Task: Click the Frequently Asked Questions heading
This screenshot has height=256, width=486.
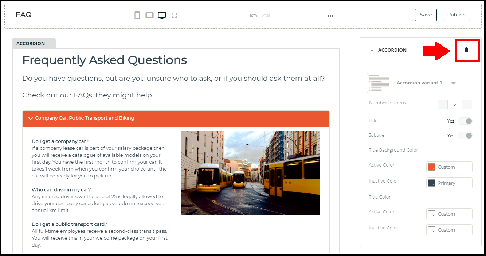Action: (x=105, y=60)
